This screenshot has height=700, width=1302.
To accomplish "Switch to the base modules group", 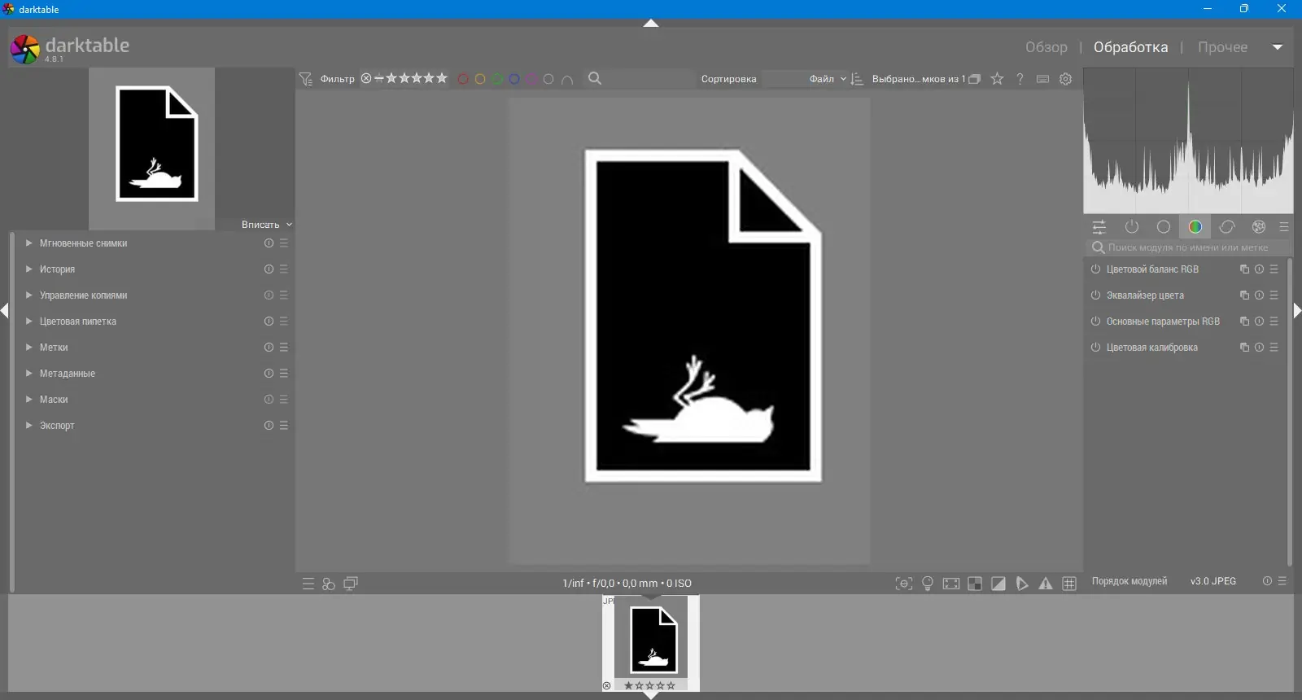I will coord(1164,227).
